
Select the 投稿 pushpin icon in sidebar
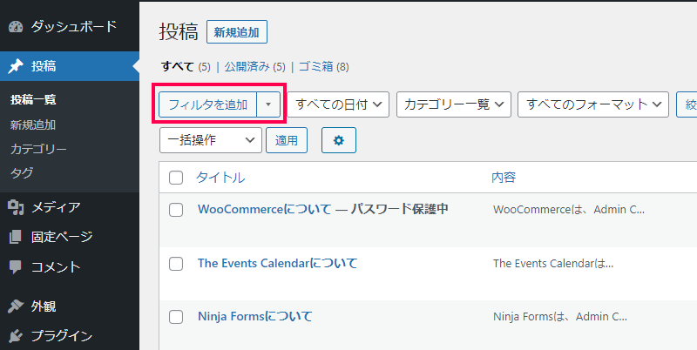(x=16, y=66)
